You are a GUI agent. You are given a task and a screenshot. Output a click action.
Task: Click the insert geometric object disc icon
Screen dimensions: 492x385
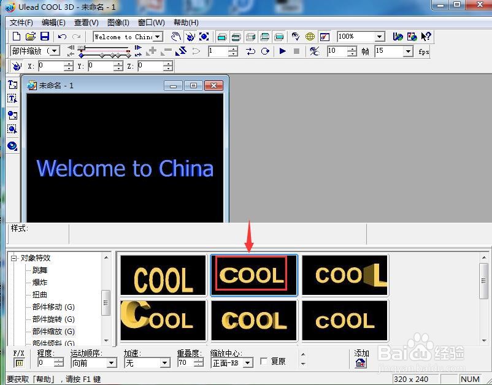coord(12,146)
